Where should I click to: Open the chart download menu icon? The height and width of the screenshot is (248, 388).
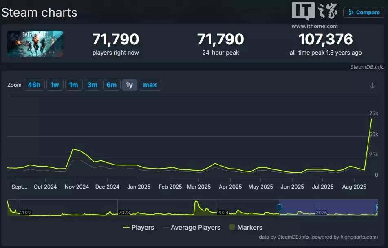(372, 86)
